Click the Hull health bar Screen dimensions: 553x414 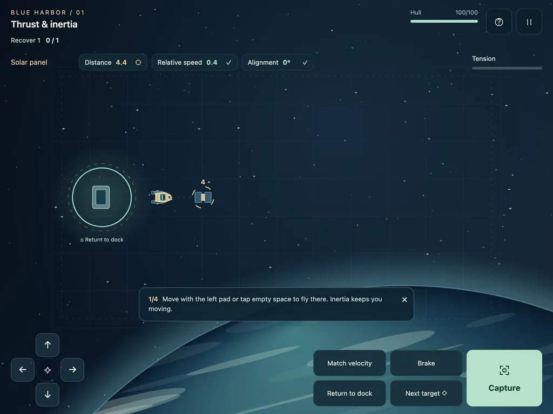(444, 22)
